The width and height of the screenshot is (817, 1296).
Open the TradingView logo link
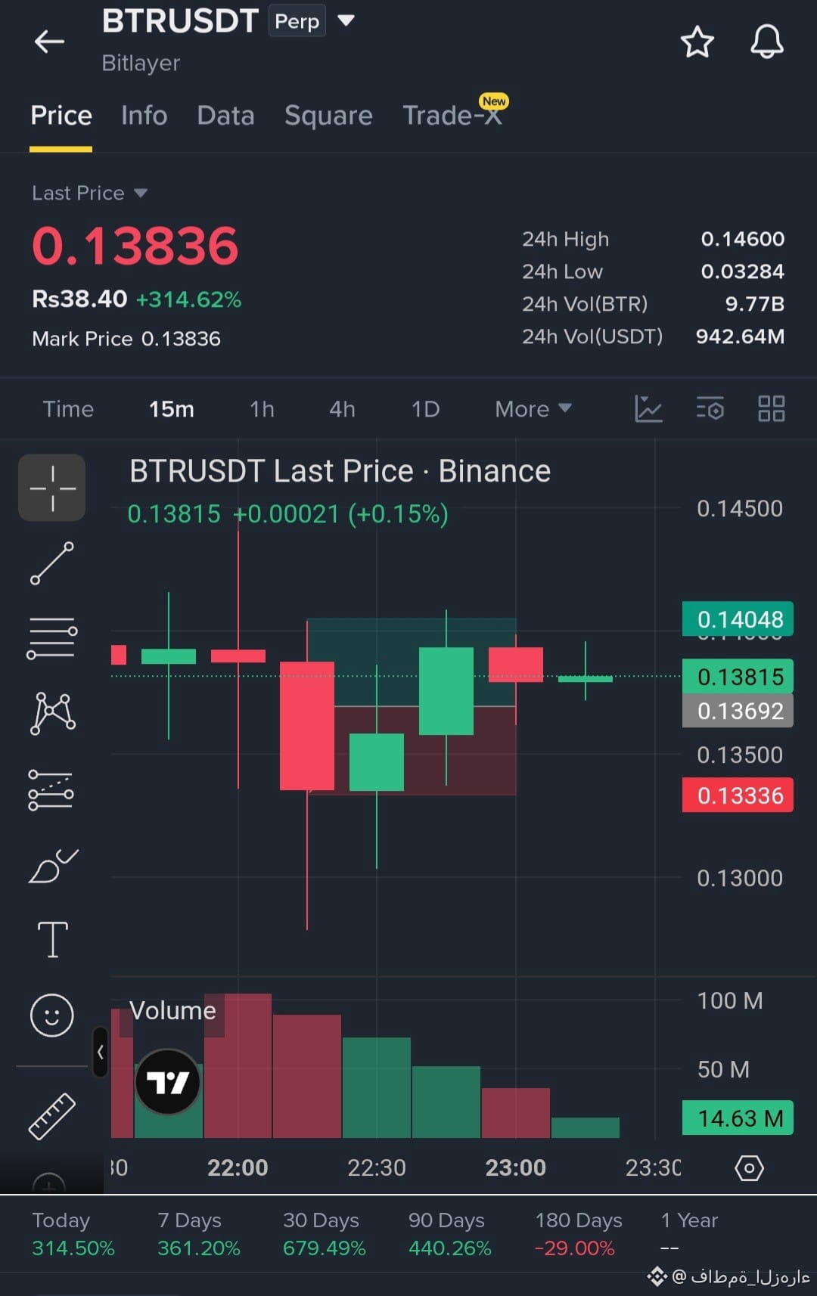(x=168, y=1082)
